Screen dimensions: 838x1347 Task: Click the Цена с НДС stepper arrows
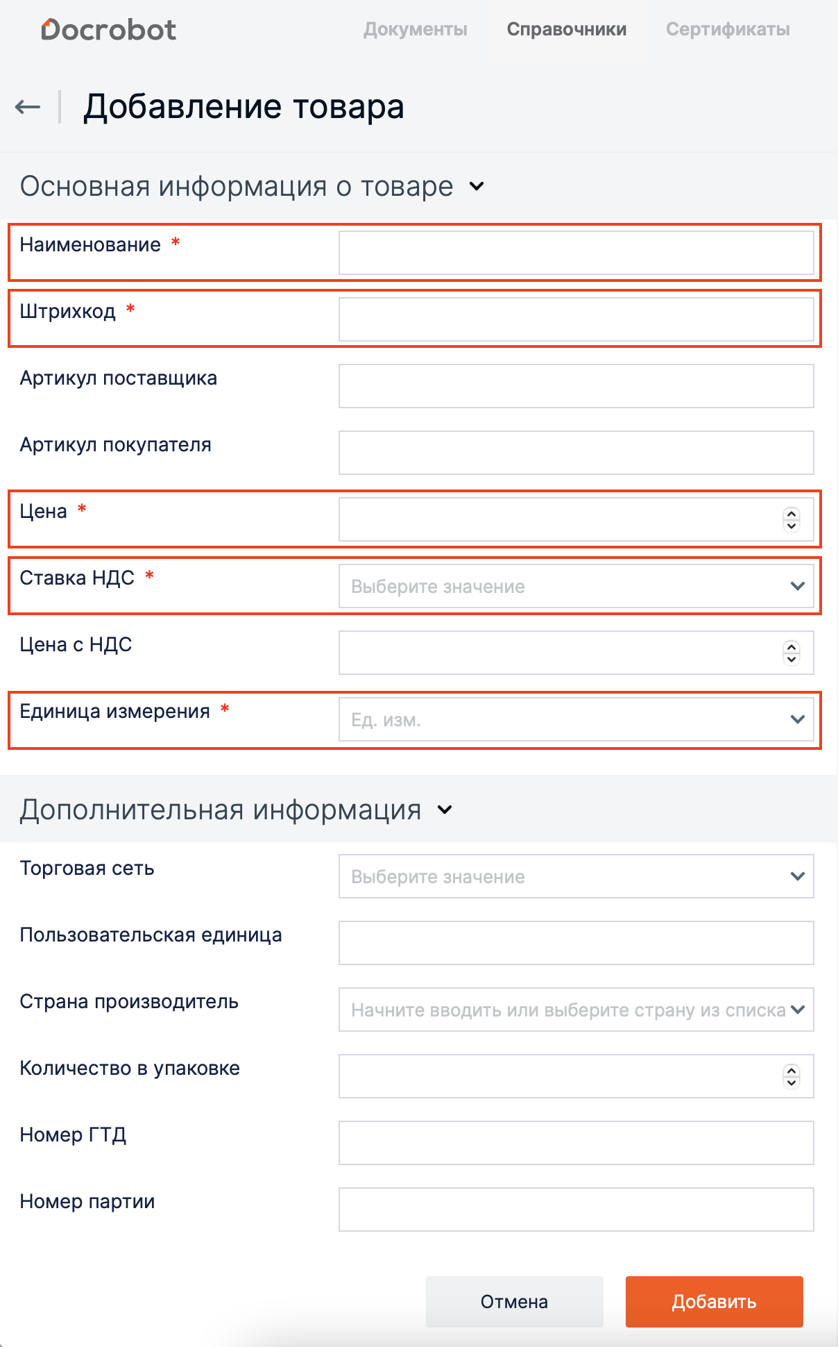(x=792, y=653)
